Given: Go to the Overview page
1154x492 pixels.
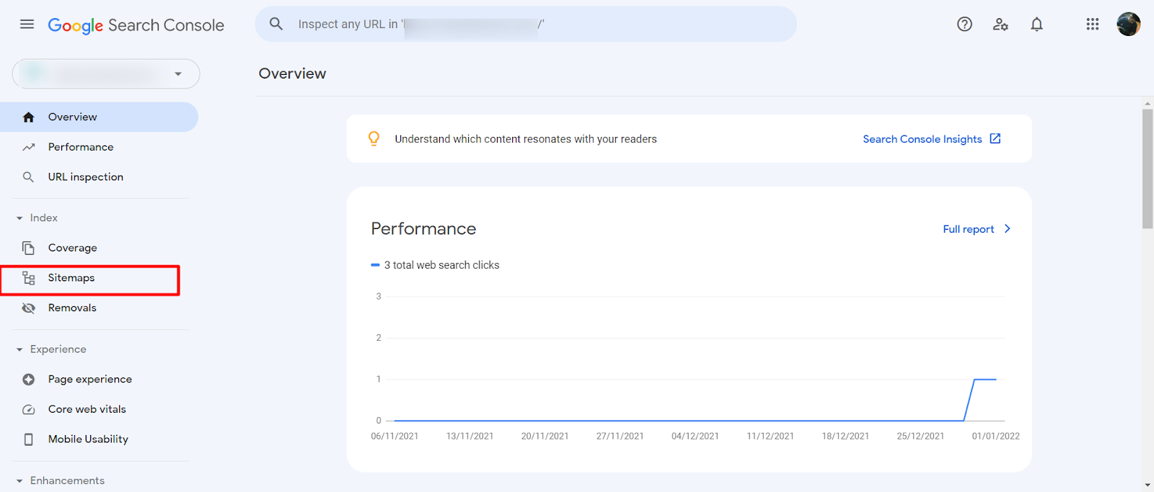Looking at the screenshot, I should pyautogui.click(x=99, y=117).
